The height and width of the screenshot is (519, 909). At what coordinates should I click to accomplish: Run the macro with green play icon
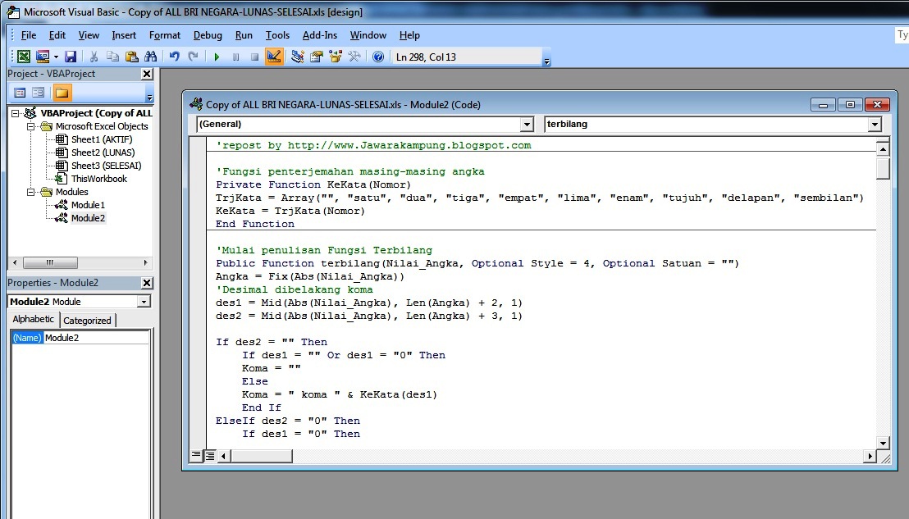[x=217, y=57]
